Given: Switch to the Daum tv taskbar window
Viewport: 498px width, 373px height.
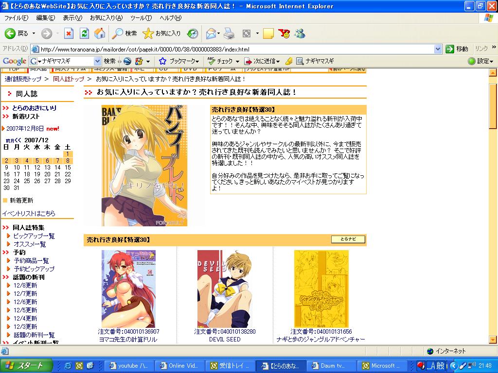Looking at the screenshot, I should pyautogui.click(x=331, y=366).
